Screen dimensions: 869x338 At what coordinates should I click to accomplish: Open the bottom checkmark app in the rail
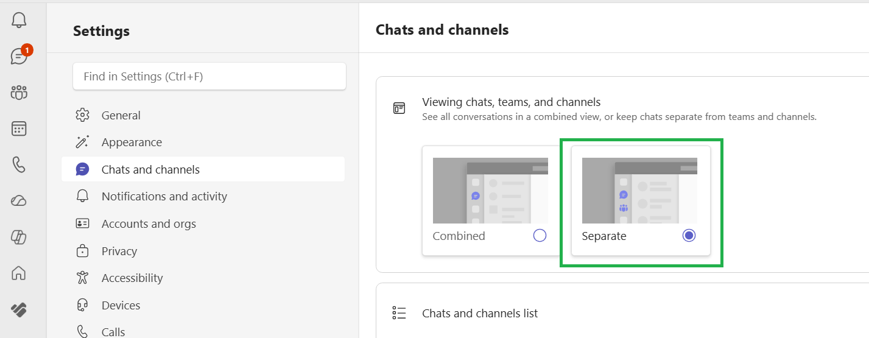tap(19, 309)
